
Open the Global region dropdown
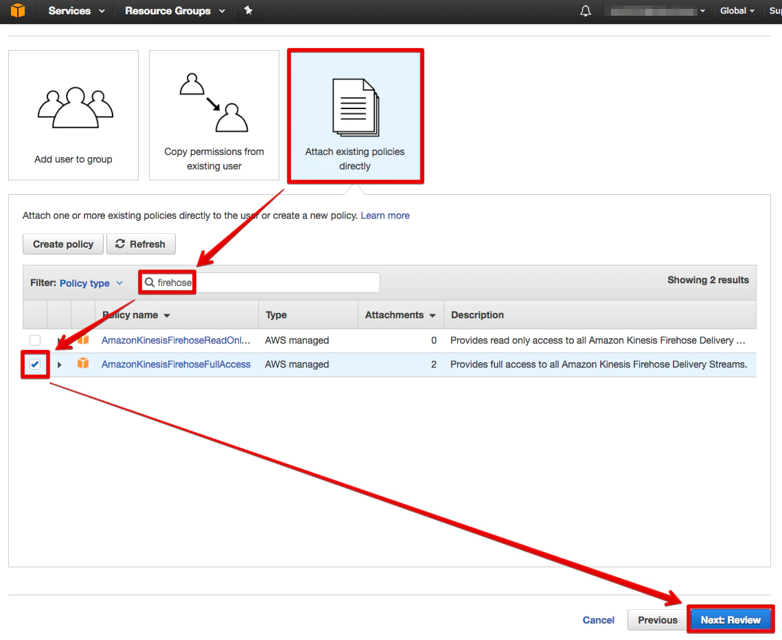(x=737, y=11)
